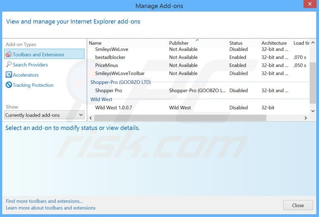The width and height of the screenshot is (319, 217).
Task: Click the Tracking Protection blocked icon
Action: (x=9, y=85)
